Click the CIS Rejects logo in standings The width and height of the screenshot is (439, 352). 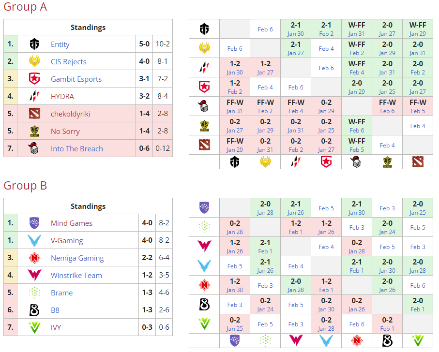click(x=34, y=62)
